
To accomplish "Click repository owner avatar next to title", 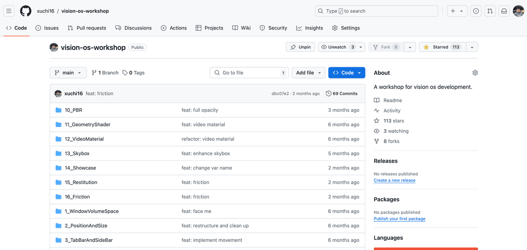I will pyautogui.click(x=54, y=47).
